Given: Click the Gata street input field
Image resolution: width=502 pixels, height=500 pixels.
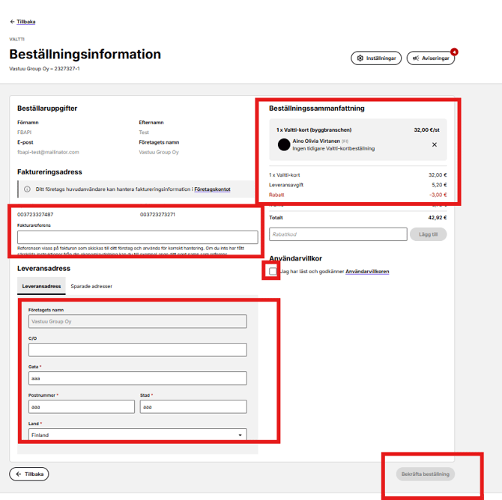Looking at the screenshot, I should tap(138, 378).
